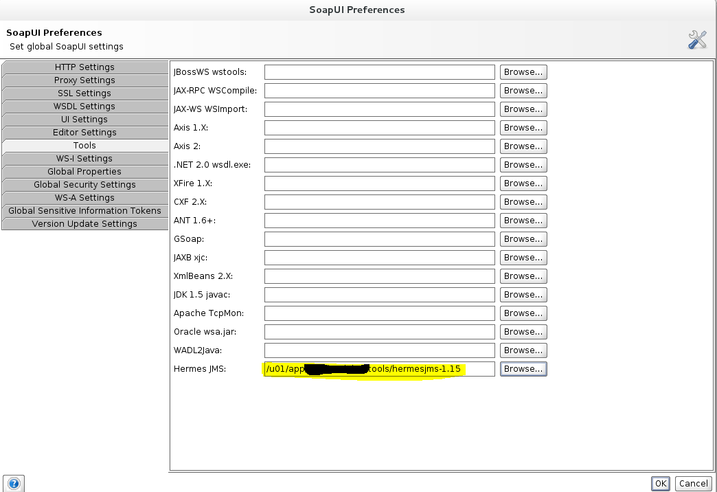Browse for ANT 1.6+ location
717x492 pixels.
523,220
